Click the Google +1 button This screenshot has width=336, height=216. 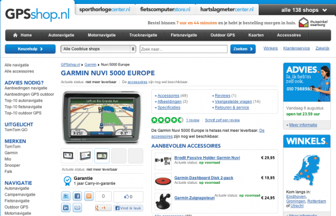pos(103,208)
